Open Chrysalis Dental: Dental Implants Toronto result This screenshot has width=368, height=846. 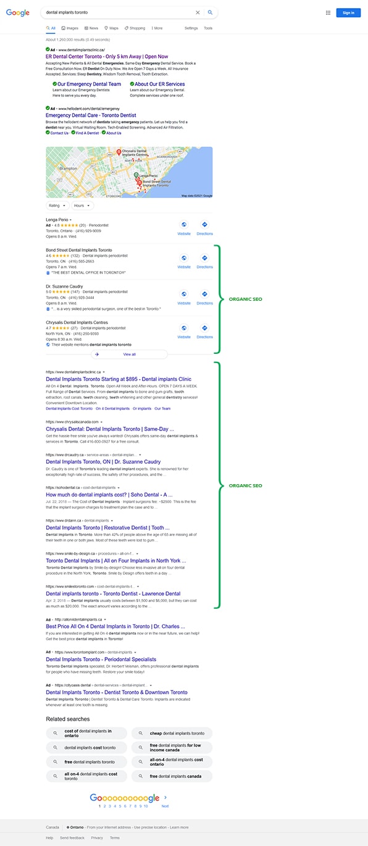click(110, 429)
